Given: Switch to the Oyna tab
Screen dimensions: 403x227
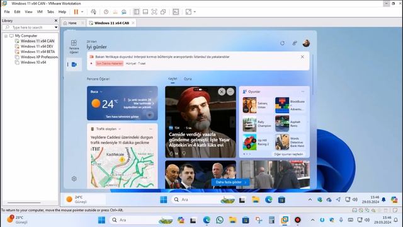Looking at the screenshot, I should click(188, 79).
